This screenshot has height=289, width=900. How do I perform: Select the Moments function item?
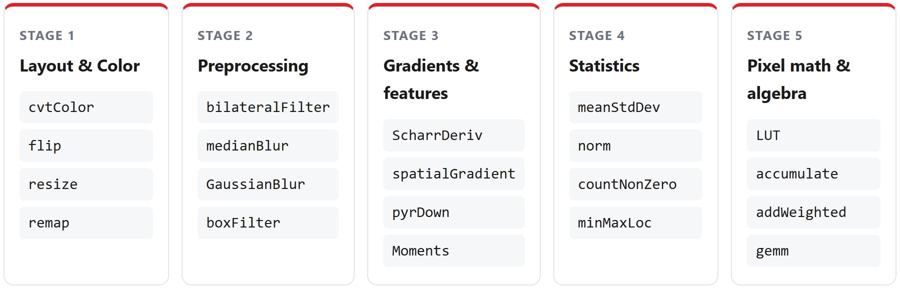coord(454,250)
